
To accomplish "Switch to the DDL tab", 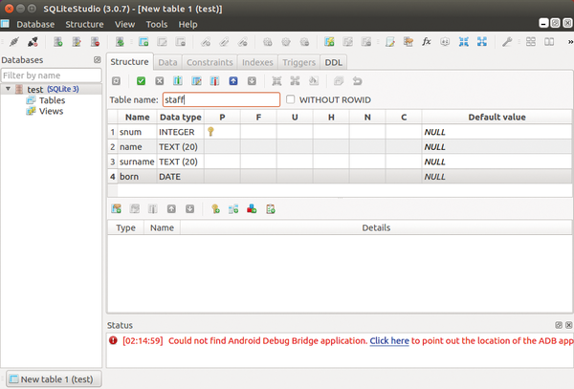I will tap(334, 62).
